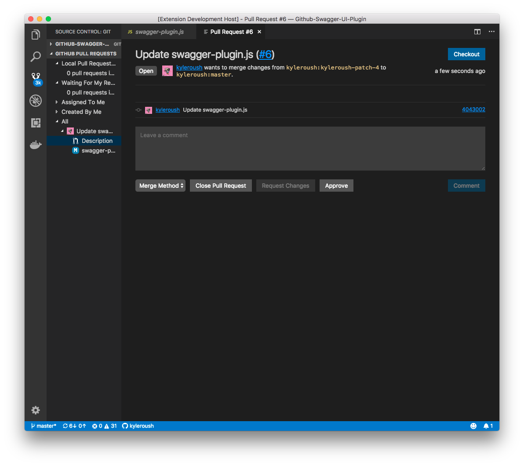Click the Debug (no-bug) activity bar icon
The image size is (524, 466).
(36, 101)
